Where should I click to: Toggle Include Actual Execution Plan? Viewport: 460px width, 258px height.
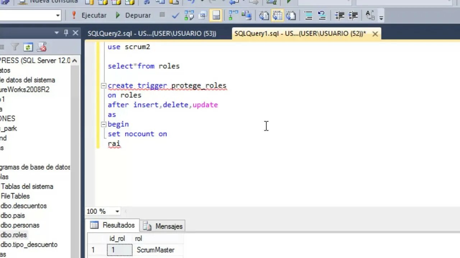[233, 15]
